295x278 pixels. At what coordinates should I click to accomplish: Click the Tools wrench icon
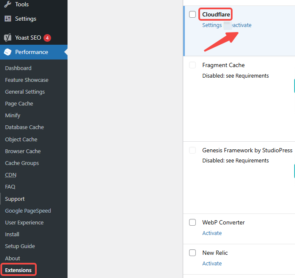(8, 4)
